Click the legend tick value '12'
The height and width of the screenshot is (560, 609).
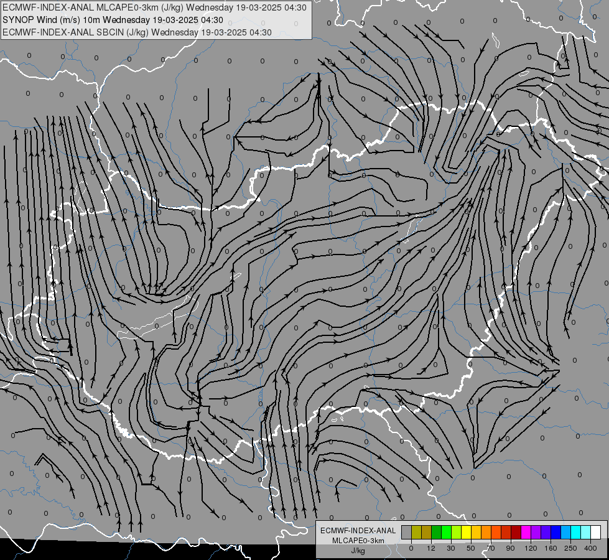pos(431,548)
